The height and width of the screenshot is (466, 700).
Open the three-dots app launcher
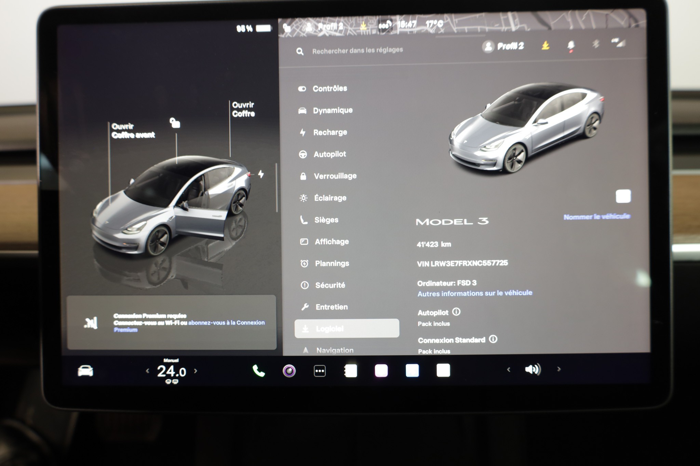320,371
